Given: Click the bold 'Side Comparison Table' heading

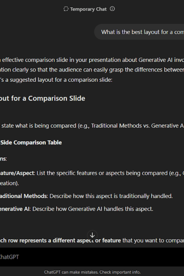Looking at the screenshot, I should coord(31,143).
